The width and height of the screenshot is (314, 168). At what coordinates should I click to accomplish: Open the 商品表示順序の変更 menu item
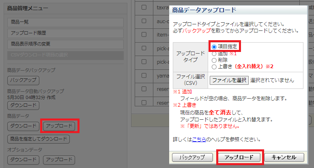pyautogui.click(x=65, y=44)
